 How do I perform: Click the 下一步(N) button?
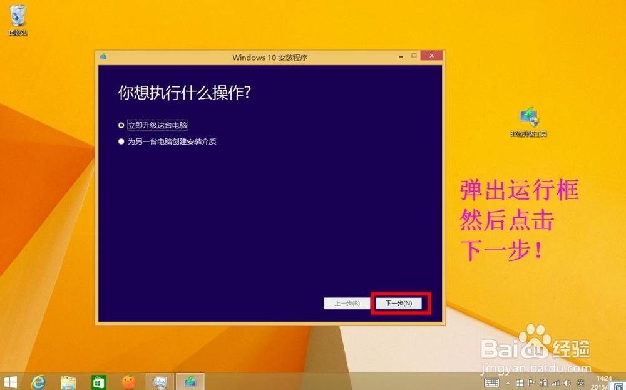pyautogui.click(x=398, y=304)
